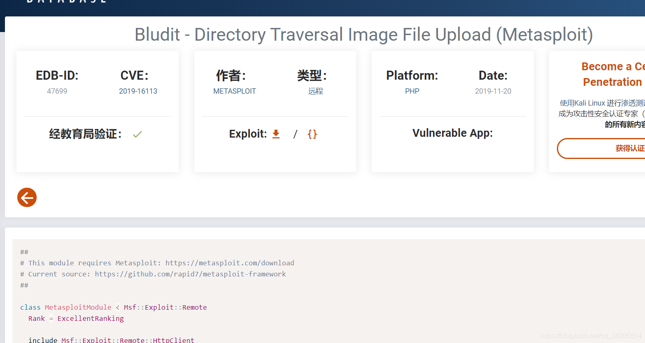
Task: Click the EDB-ID: heading
Action: pyautogui.click(x=57, y=76)
